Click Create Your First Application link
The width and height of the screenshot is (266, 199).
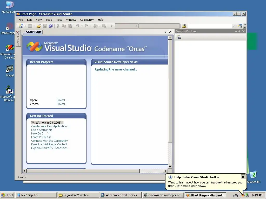point(49,126)
